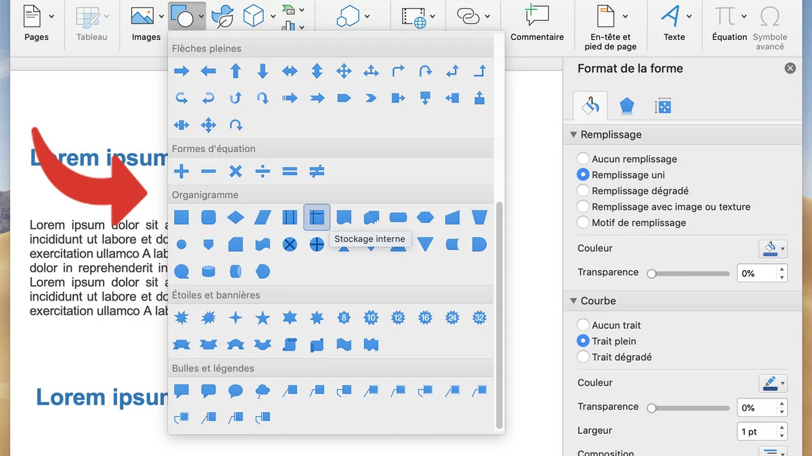Select the four-way quad arrow shape
The height and width of the screenshot is (456, 812).
coord(344,71)
